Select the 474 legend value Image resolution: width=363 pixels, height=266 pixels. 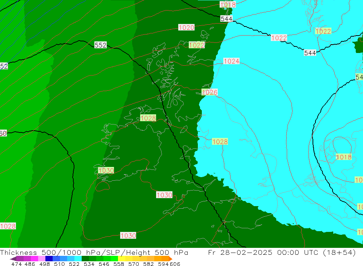point(17,264)
